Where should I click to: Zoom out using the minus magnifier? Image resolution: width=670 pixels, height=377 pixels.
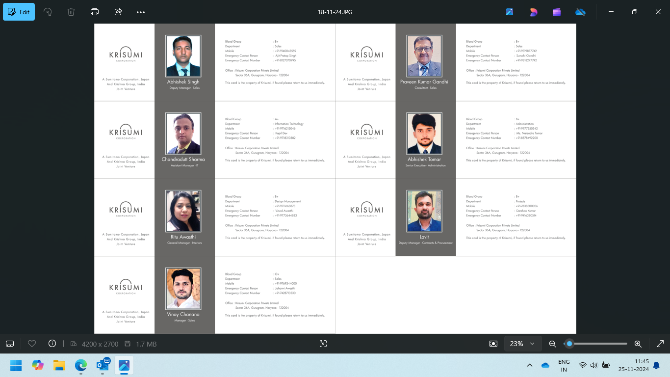552,344
